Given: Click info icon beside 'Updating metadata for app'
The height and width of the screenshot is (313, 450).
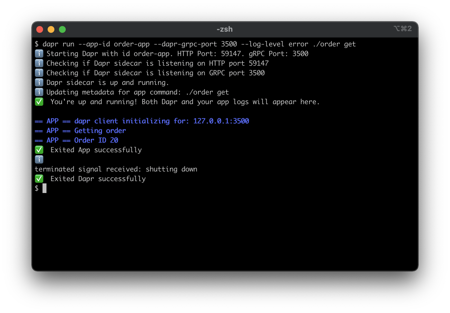Looking at the screenshot, I should click(39, 92).
